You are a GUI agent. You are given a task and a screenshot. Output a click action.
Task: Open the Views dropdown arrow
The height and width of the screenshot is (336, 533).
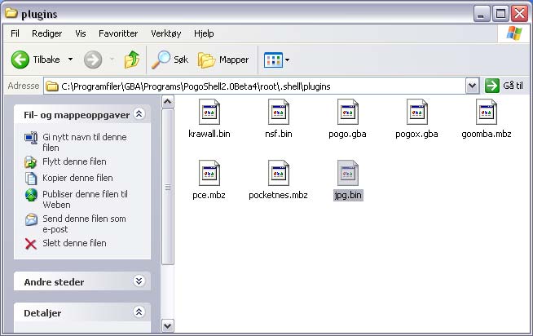tap(287, 60)
